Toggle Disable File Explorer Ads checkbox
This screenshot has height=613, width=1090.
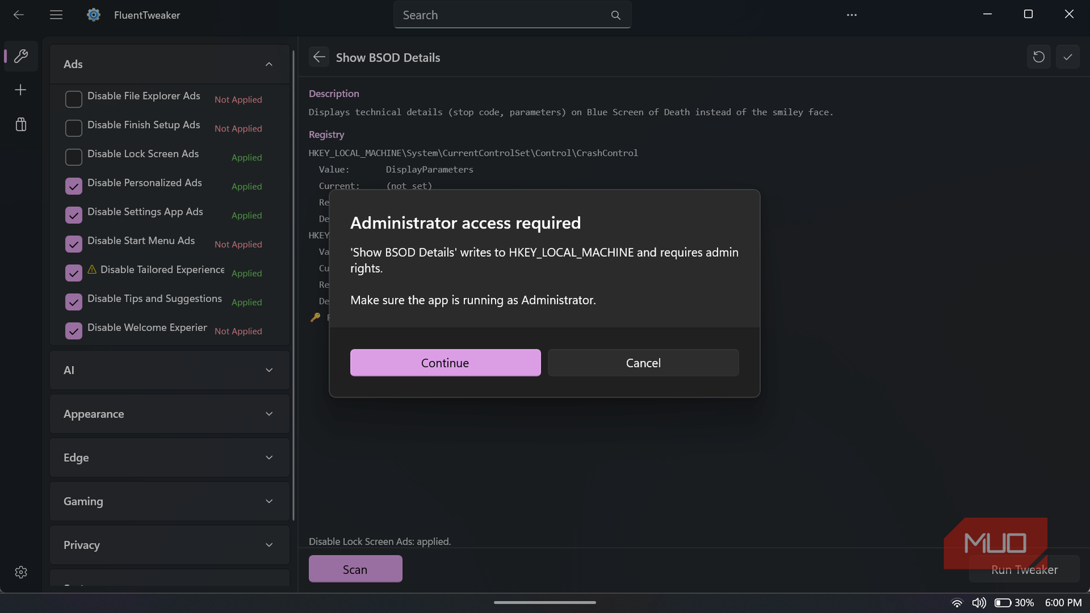pos(73,99)
